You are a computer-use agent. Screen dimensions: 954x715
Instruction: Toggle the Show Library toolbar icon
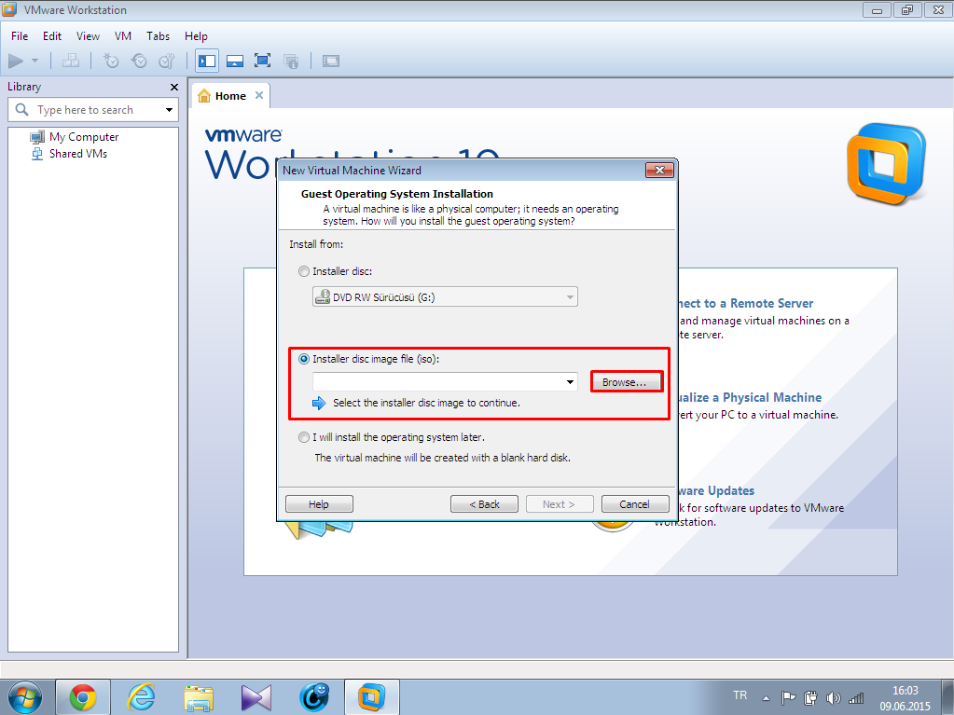coord(207,61)
